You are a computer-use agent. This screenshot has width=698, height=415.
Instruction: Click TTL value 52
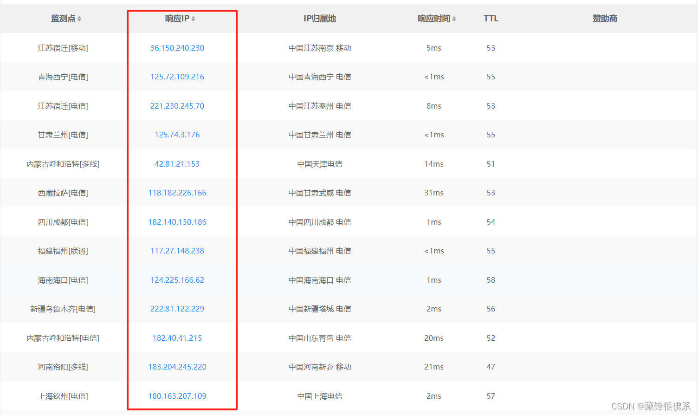(491, 338)
